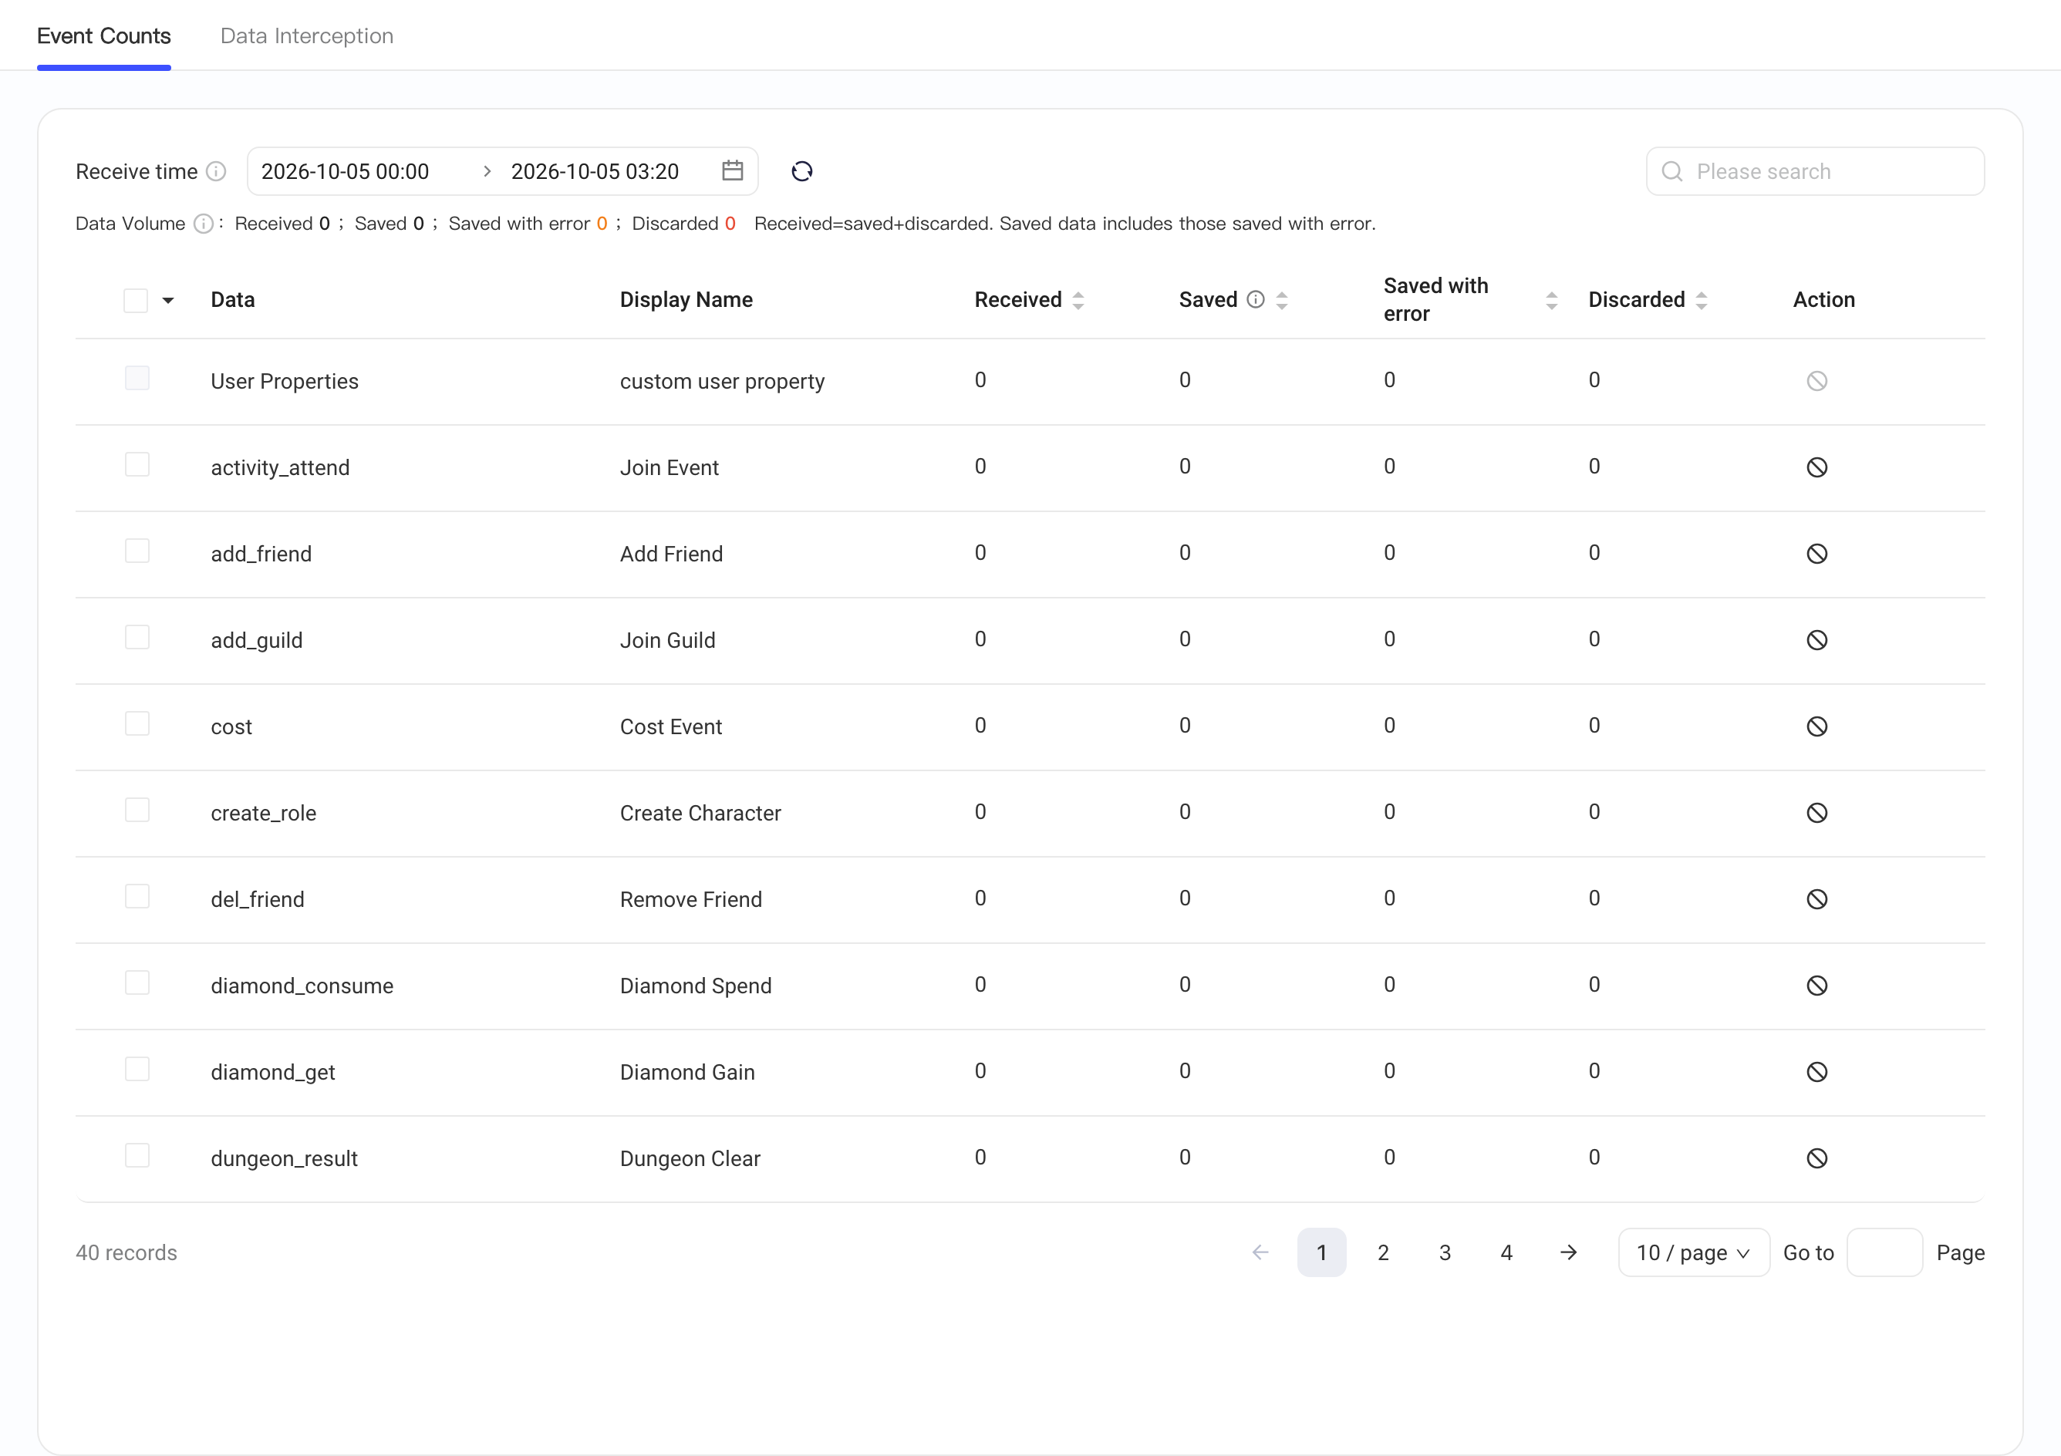The image size is (2061, 1456).
Task: Check the create_role row checkbox
Action: click(137, 810)
